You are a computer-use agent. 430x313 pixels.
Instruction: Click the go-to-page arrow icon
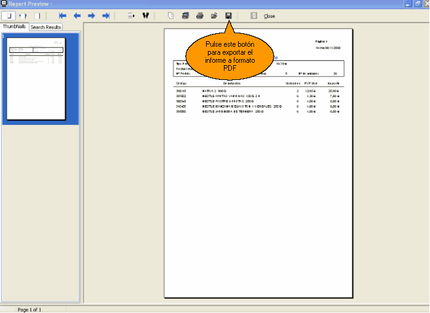click(x=131, y=15)
